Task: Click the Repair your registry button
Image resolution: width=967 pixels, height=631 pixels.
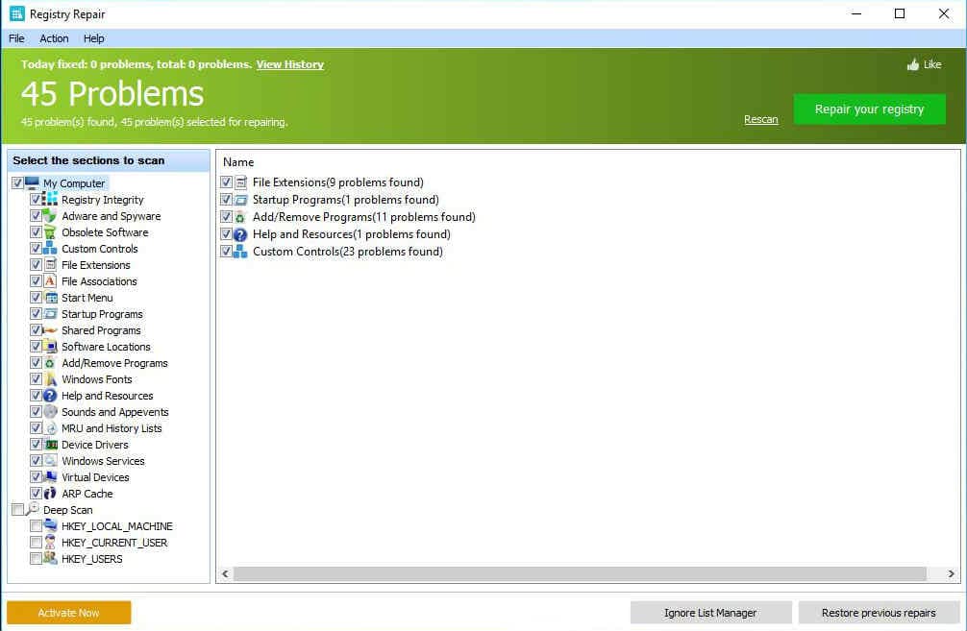Action: coord(869,109)
